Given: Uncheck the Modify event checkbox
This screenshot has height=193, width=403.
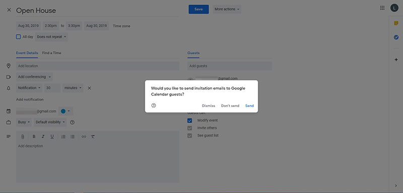Looking at the screenshot, I should coord(190,120).
